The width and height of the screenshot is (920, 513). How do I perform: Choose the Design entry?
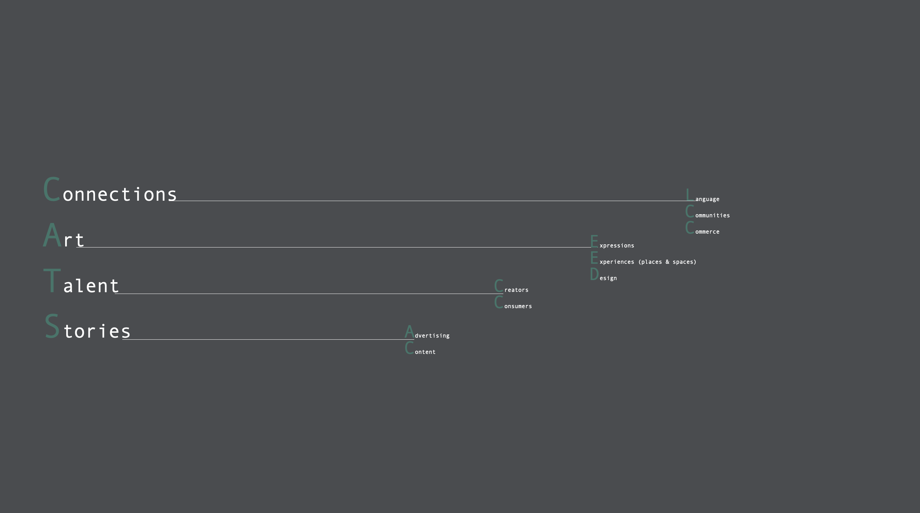[604, 275]
